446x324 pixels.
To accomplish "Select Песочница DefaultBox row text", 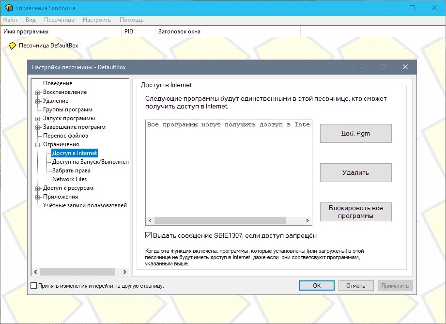I will coord(48,46).
